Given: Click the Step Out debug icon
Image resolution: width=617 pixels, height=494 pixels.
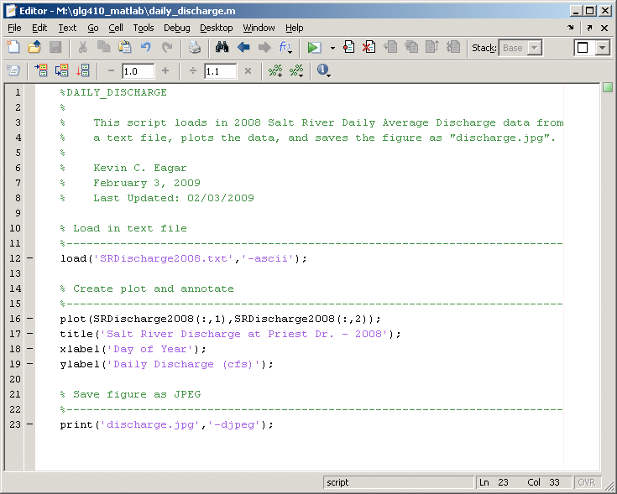Looking at the screenshot, I should point(432,47).
